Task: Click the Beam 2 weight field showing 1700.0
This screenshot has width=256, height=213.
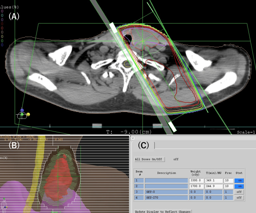Action: [196, 186]
